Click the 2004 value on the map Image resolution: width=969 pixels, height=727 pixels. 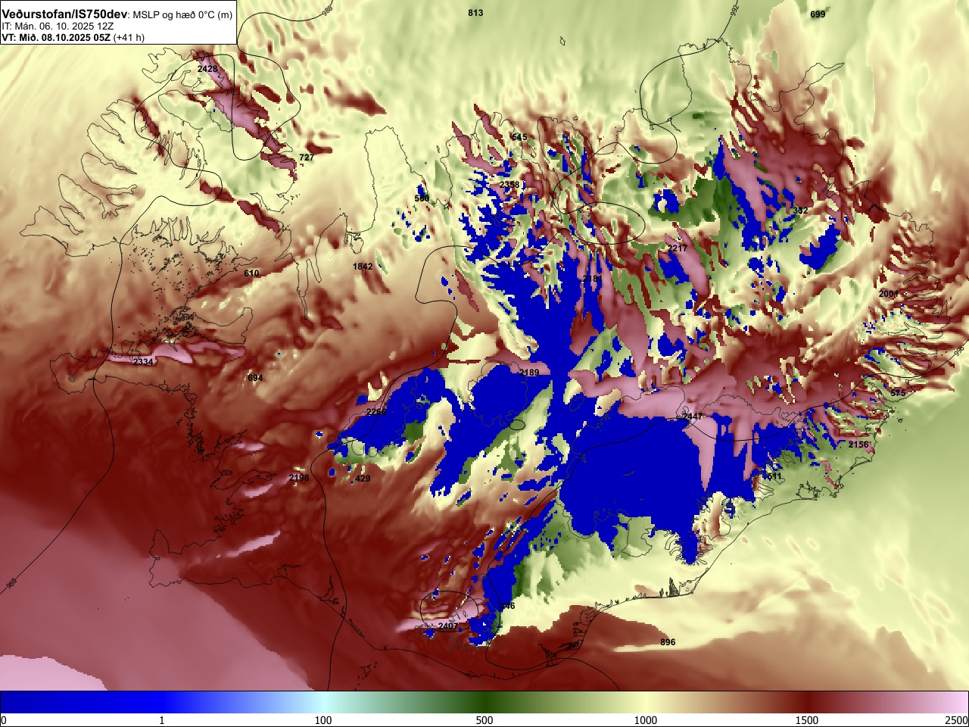coord(889,293)
